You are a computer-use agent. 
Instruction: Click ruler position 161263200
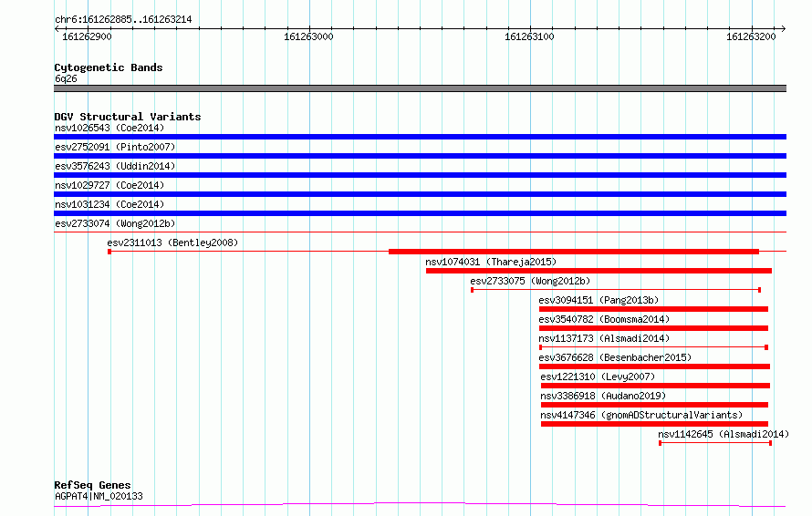coord(751,36)
